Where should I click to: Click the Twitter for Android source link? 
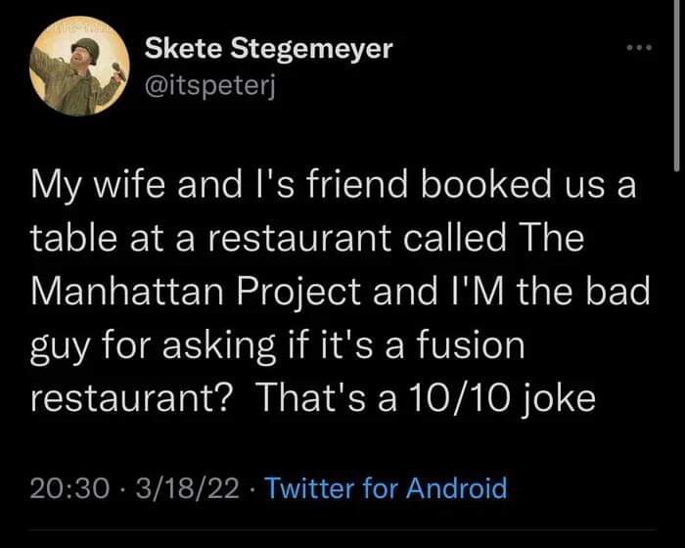coord(387,486)
